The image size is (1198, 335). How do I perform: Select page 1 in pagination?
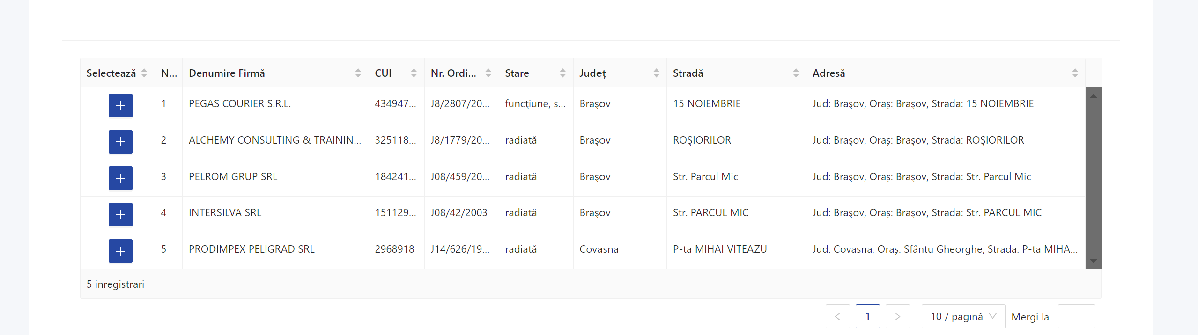coord(867,316)
